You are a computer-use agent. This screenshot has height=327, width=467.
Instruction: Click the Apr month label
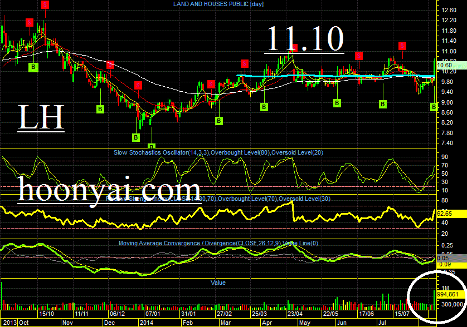[267, 323]
